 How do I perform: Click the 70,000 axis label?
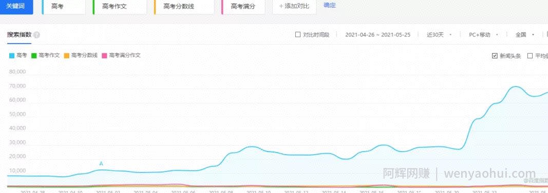pyautogui.click(x=17, y=86)
